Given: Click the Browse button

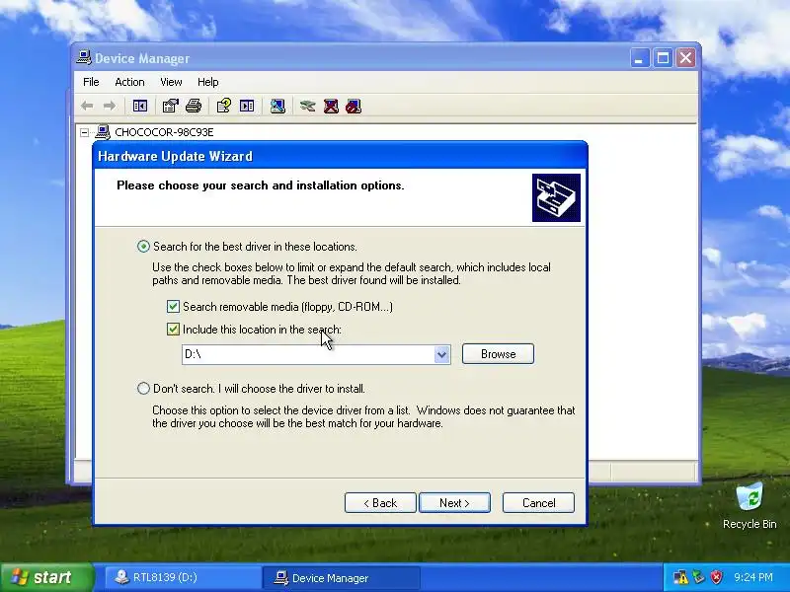Looking at the screenshot, I should 498,354.
